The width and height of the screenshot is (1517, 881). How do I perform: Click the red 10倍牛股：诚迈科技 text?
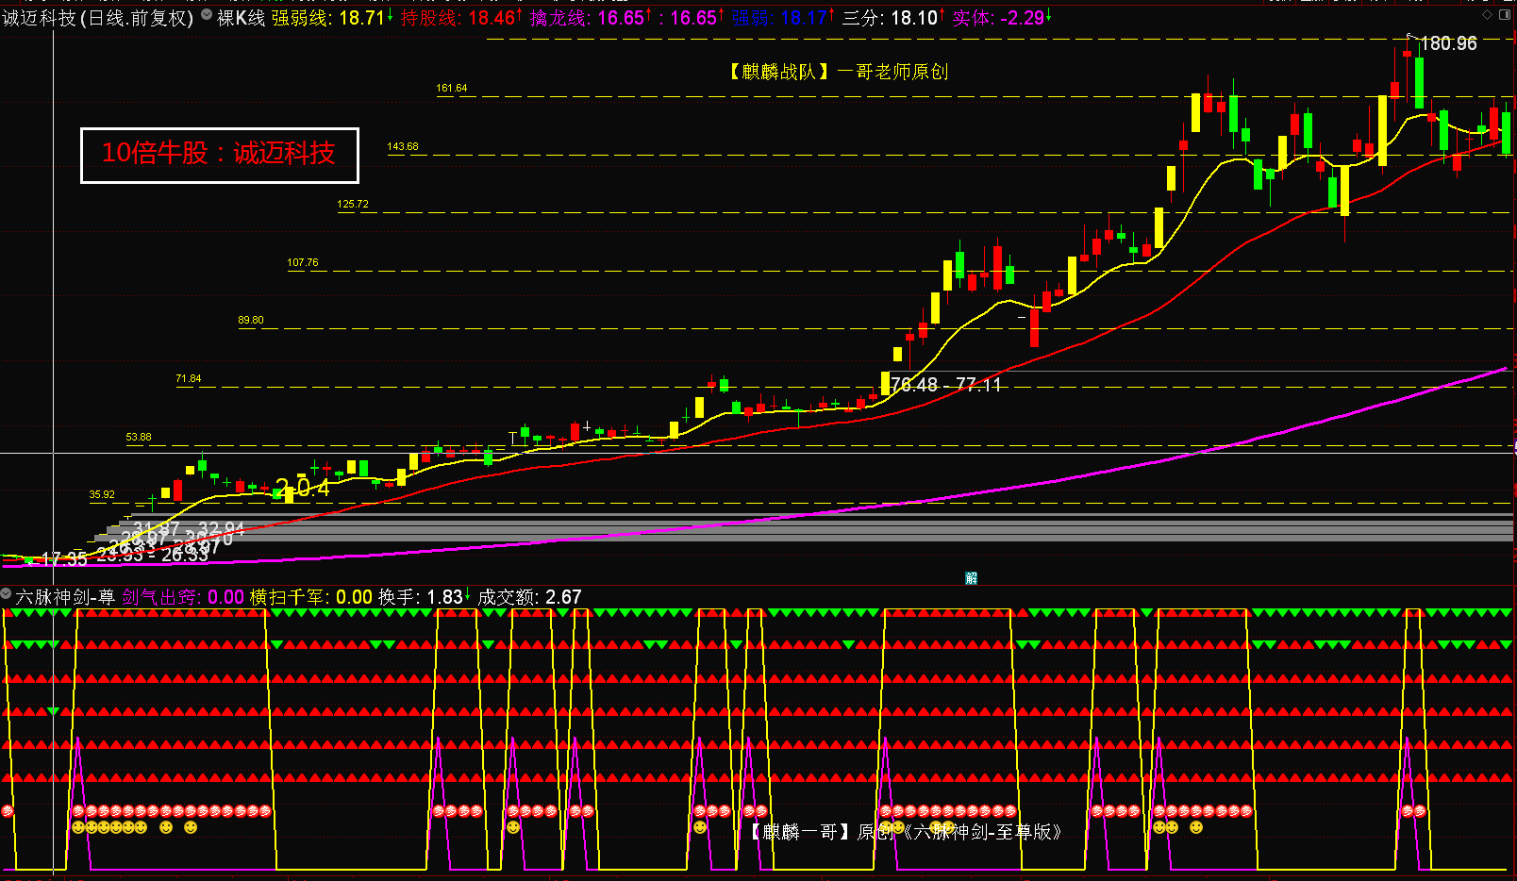tap(219, 153)
